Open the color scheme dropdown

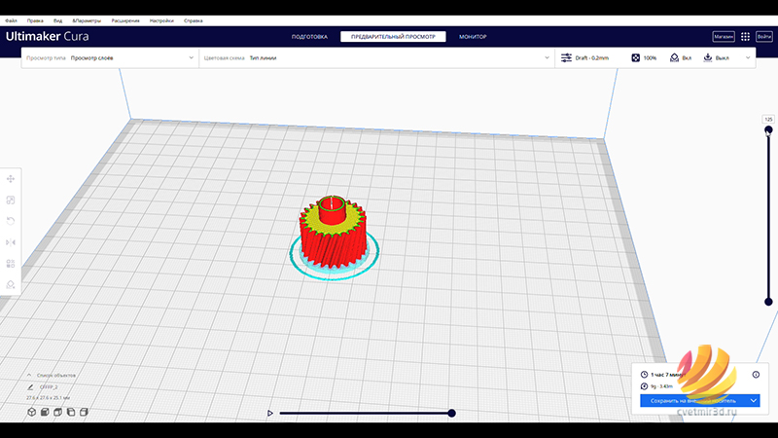pyautogui.click(x=376, y=58)
